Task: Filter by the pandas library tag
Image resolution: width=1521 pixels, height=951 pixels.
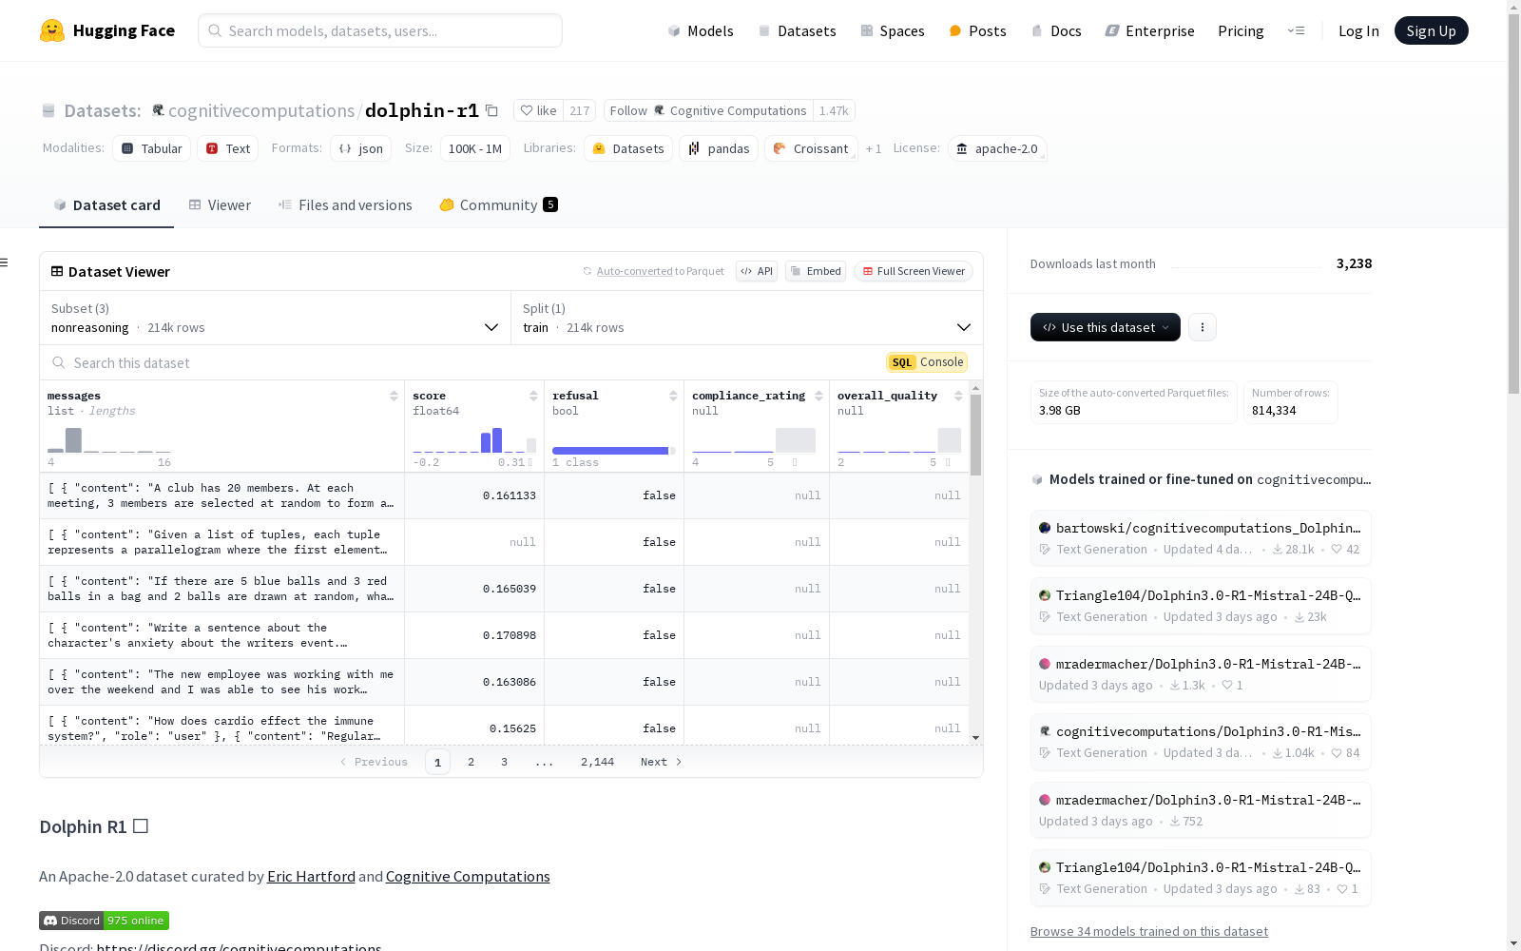Action: coord(719,148)
